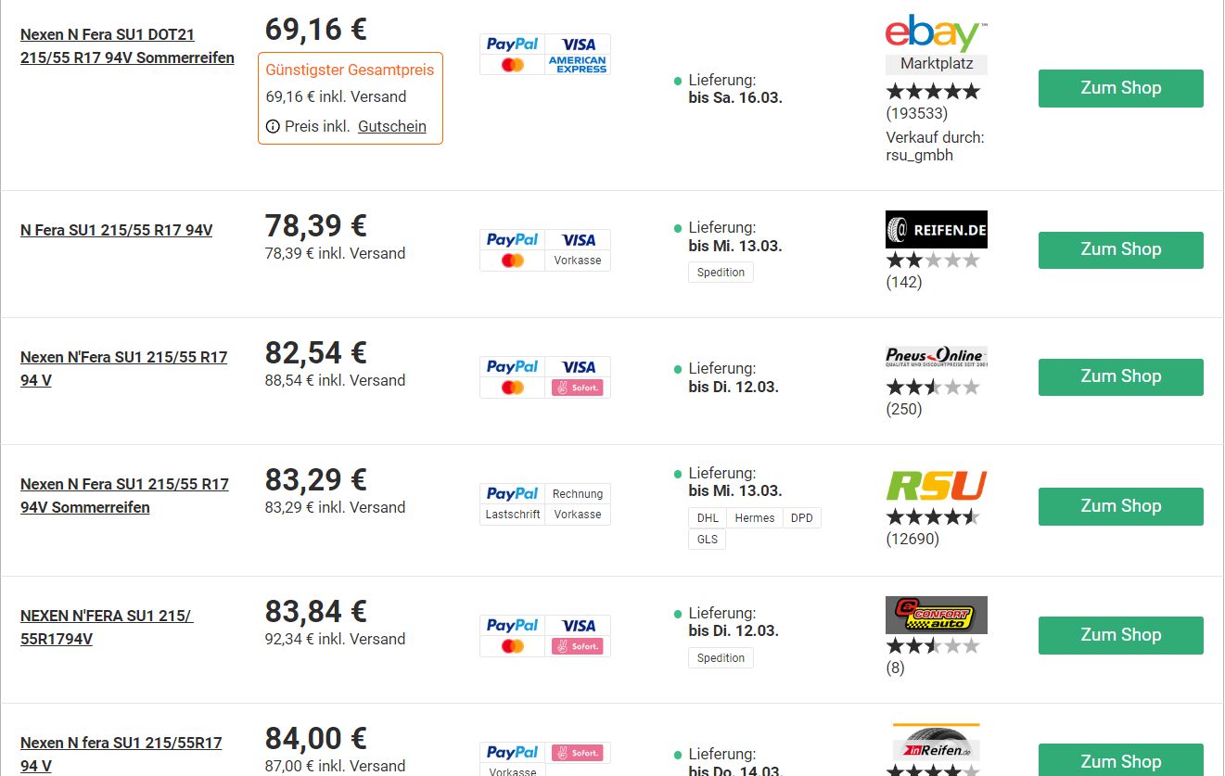Click the info icon beside Preis inkl.
1225x776 pixels.
(273, 127)
